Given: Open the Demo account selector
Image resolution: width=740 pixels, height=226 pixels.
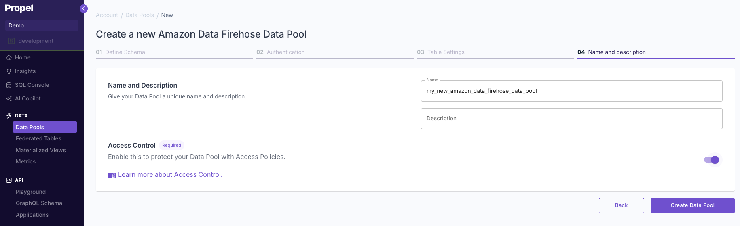Looking at the screenshot, I should pyautogui.click(x=42, y=25).
